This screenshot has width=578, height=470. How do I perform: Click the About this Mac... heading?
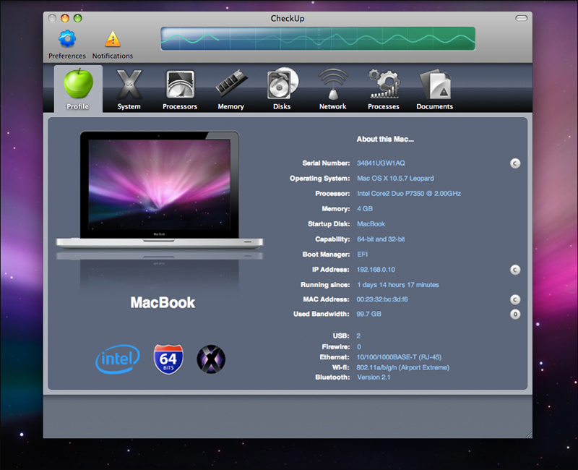[x=385, y=139]
